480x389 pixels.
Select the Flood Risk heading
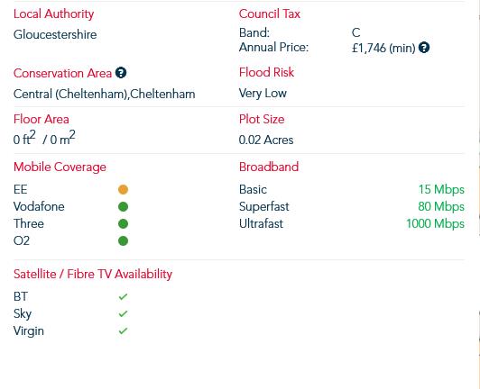pyautogui.click(x=266, y=72)
